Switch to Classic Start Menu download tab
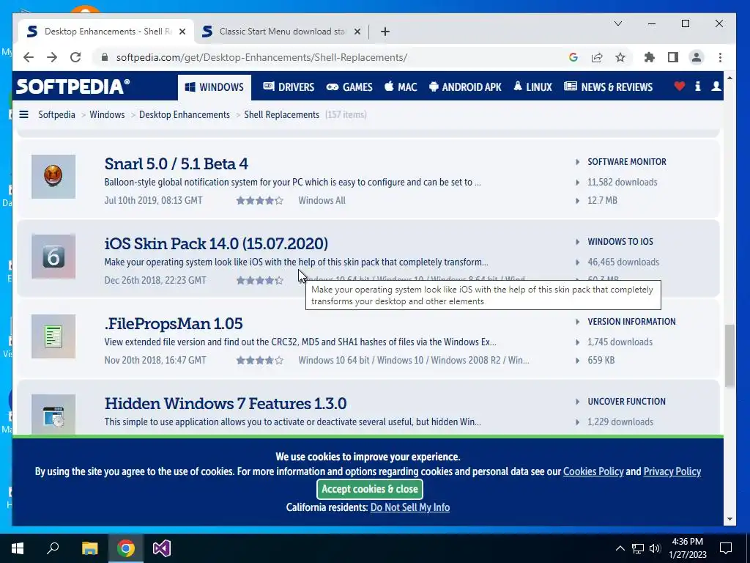Screen dimensions: 750x563 (x=282, y=32)
